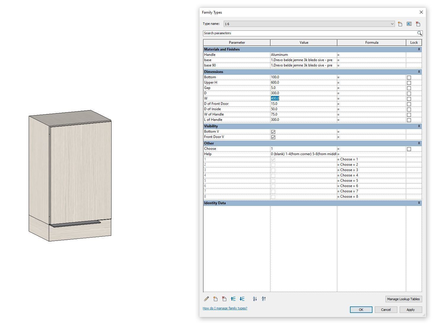
Task: Click the search magnifier icon
Action: point(420,33)
